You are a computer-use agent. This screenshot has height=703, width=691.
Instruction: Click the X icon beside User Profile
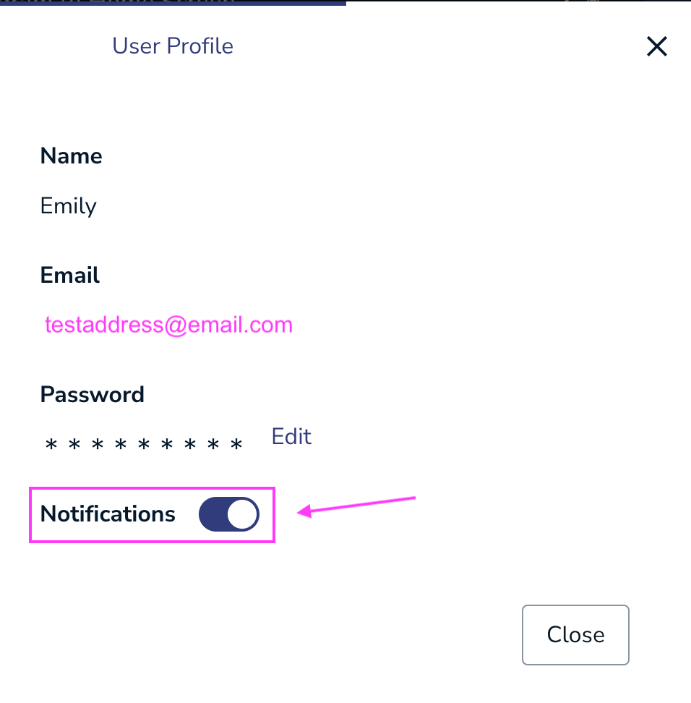pos(656,47)
